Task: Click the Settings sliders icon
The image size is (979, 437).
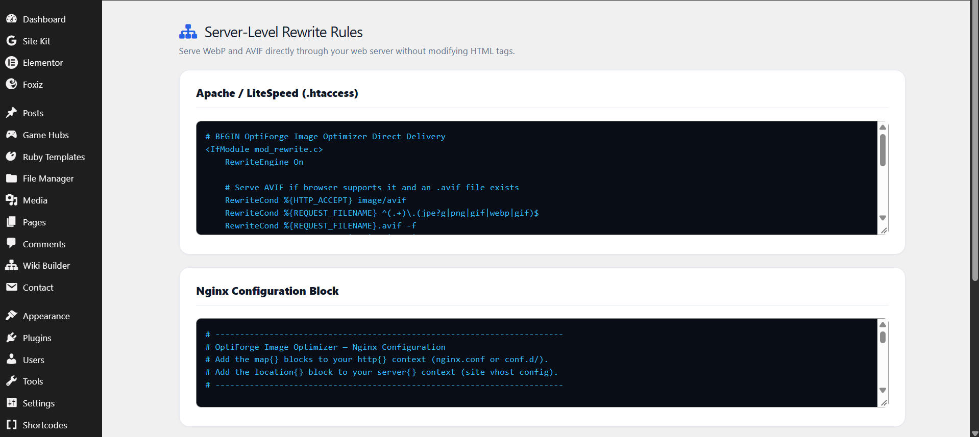Action: pos(11,403)
